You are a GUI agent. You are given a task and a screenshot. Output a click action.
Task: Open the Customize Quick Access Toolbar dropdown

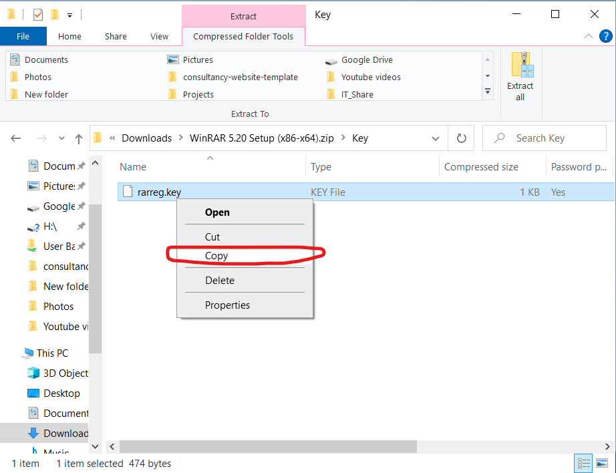pyautogui.click(x=69, y=15)
